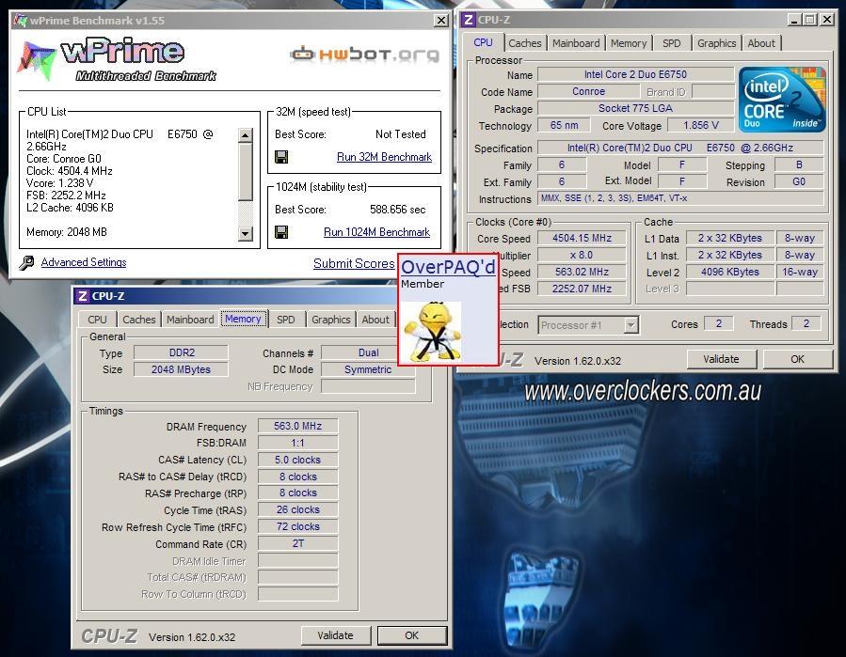Image resolution: width=846 pixels, height=657 pixels.
Task: Maximize the right CPU-Z window
Action: [810, 20]
